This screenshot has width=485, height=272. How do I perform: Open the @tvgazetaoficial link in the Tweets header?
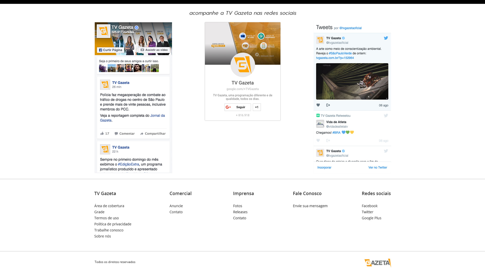350,28
